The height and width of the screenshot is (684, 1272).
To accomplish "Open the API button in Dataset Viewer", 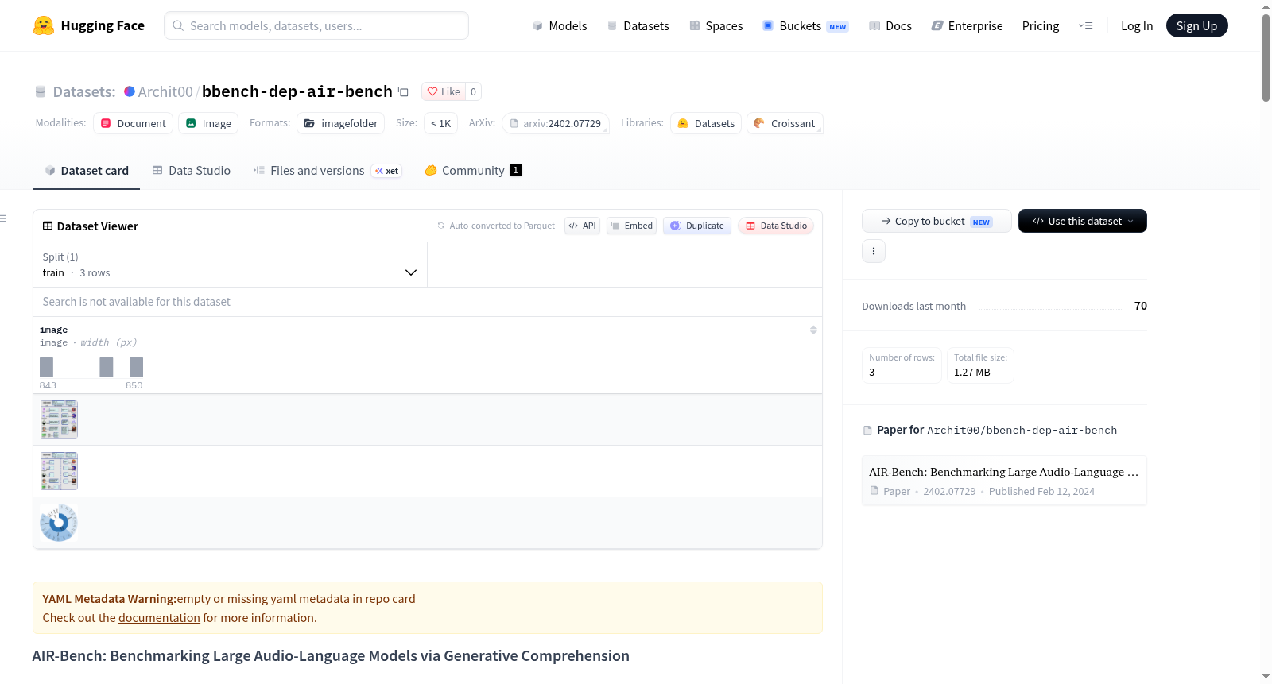I will (582, 226).
